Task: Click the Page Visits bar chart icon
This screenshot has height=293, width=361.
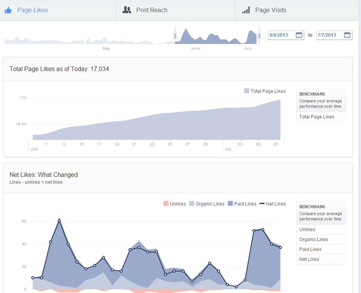Action: tap(246, 10)
